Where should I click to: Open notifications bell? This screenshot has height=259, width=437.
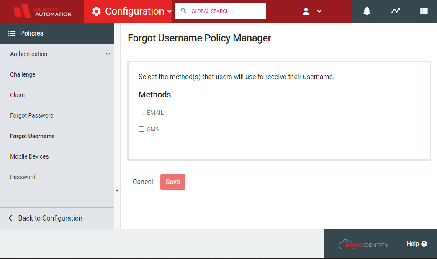pos(367,11)
